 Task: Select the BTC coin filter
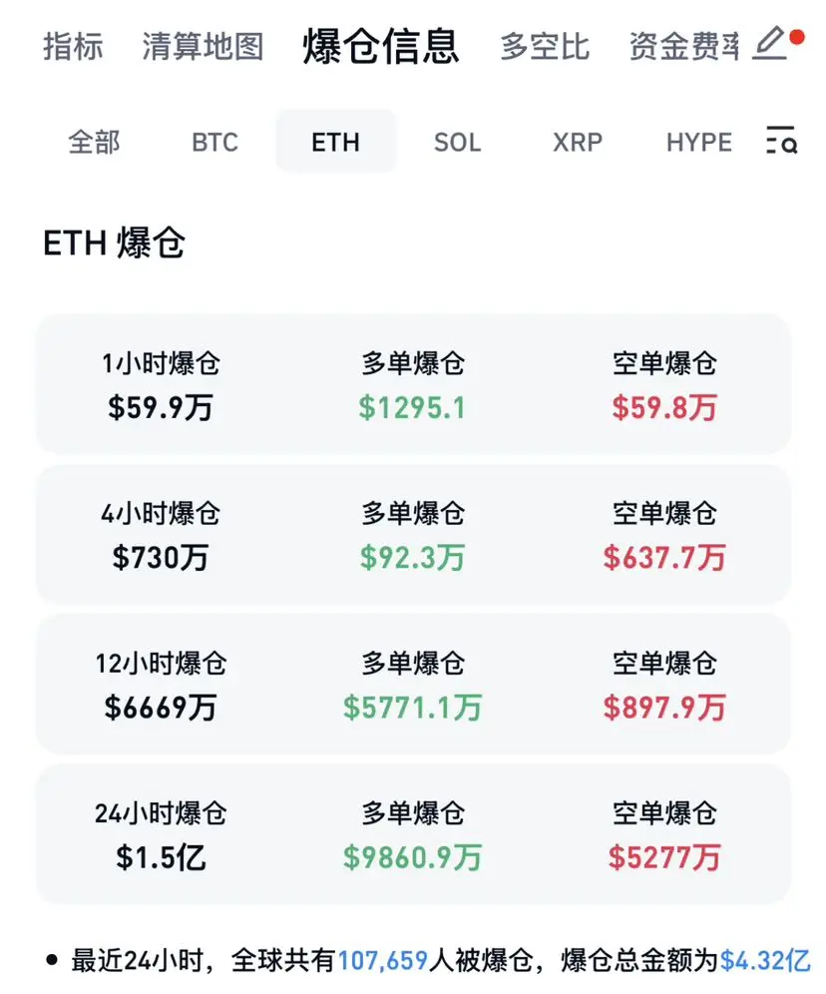[x=214, y=142]
